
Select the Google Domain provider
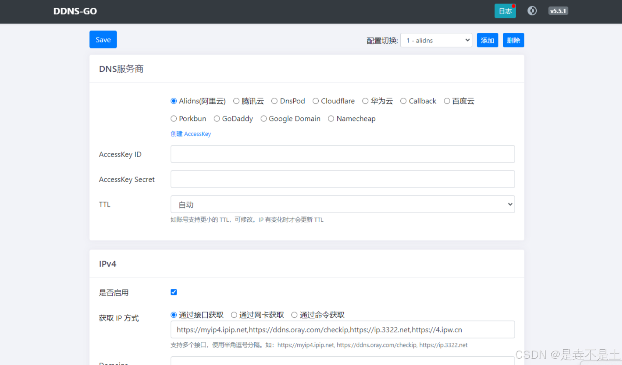(264, 119)
